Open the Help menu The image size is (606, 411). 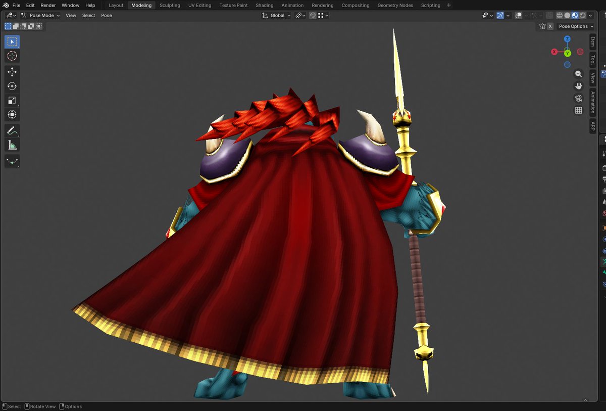[90, 5]
